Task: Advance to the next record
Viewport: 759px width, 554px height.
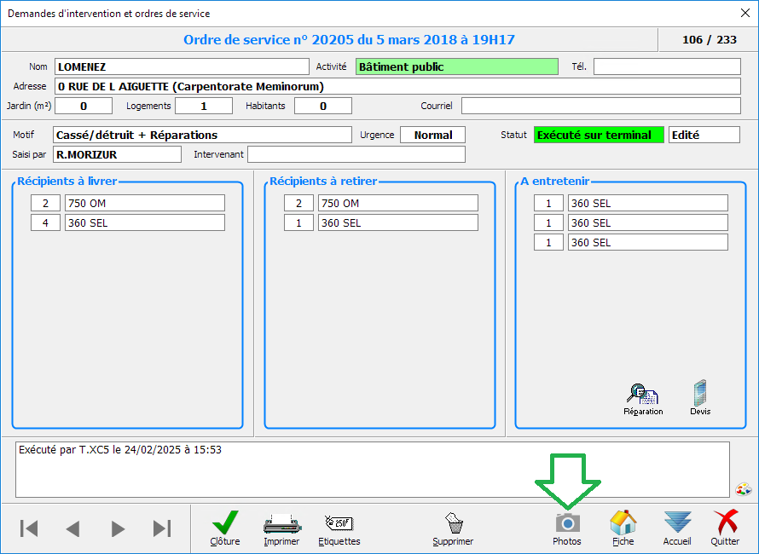Action: point(118,528)
